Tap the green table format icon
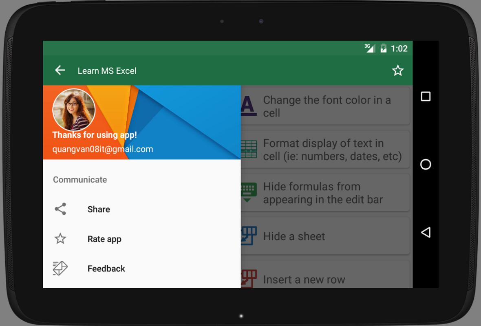Image resolution: width=481 pixels, height=326 pixels. click(x=249, y=150)
